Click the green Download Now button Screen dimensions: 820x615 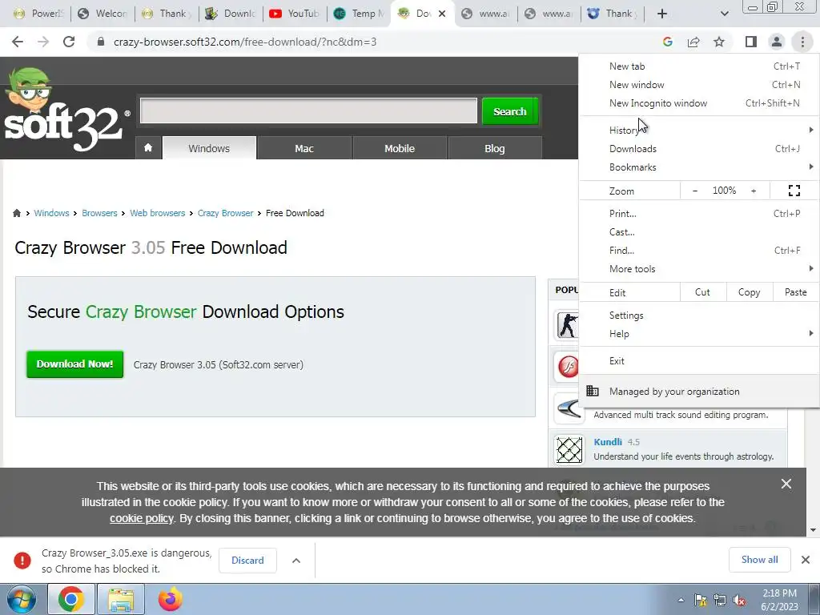click(74, 364)
